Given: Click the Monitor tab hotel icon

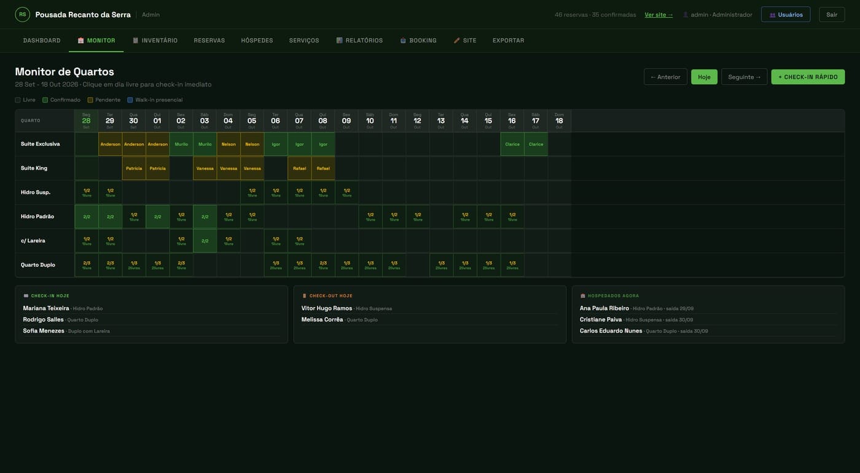Looking at the screenshot, I should pyautogui.click(x=80, y=41).
